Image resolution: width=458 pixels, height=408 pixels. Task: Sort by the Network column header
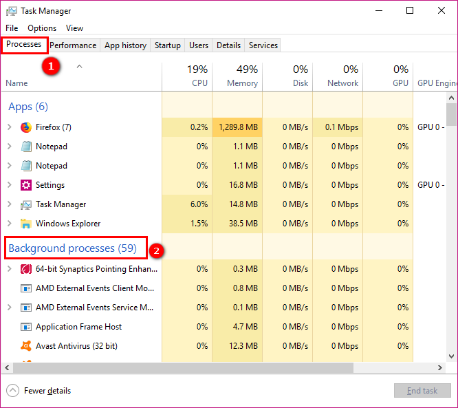click(338, 76)
